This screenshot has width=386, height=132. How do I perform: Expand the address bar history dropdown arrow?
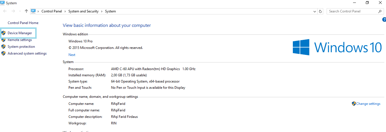[x=314, y=11]
